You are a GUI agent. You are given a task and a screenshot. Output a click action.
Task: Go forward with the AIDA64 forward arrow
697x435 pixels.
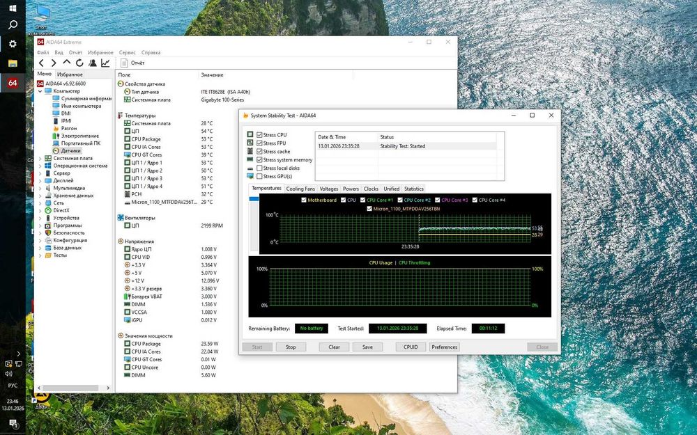[x=54, y=63]
